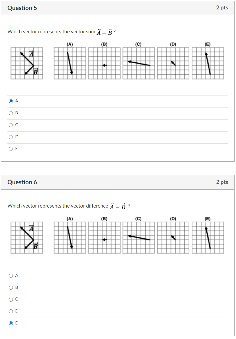Select answer B for Question 5
This screenshot has width=236, height=339.
coord(11,113)
